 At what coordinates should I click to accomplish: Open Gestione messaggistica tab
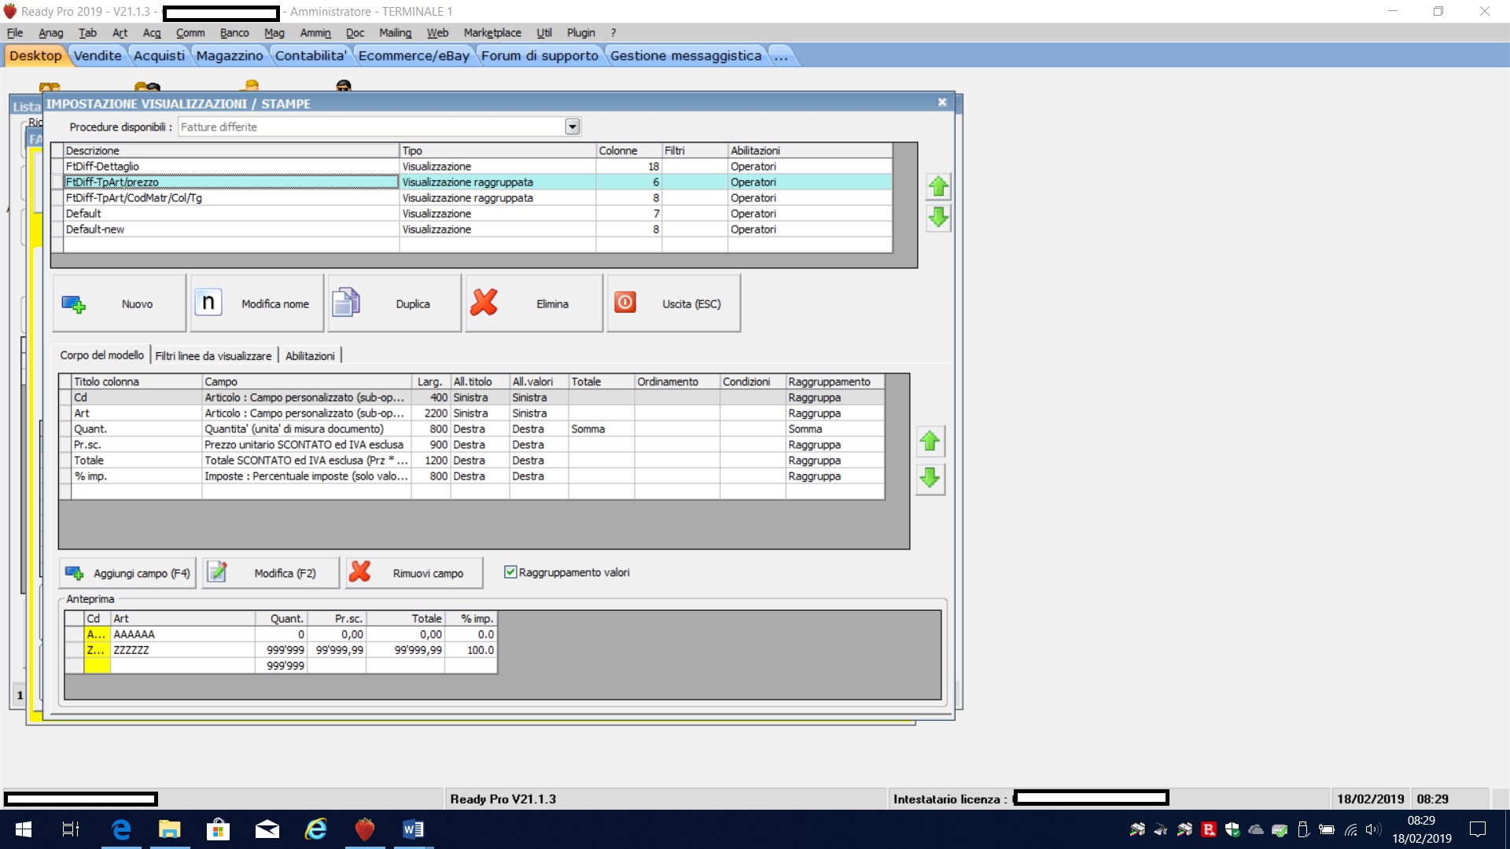(686, 56)
